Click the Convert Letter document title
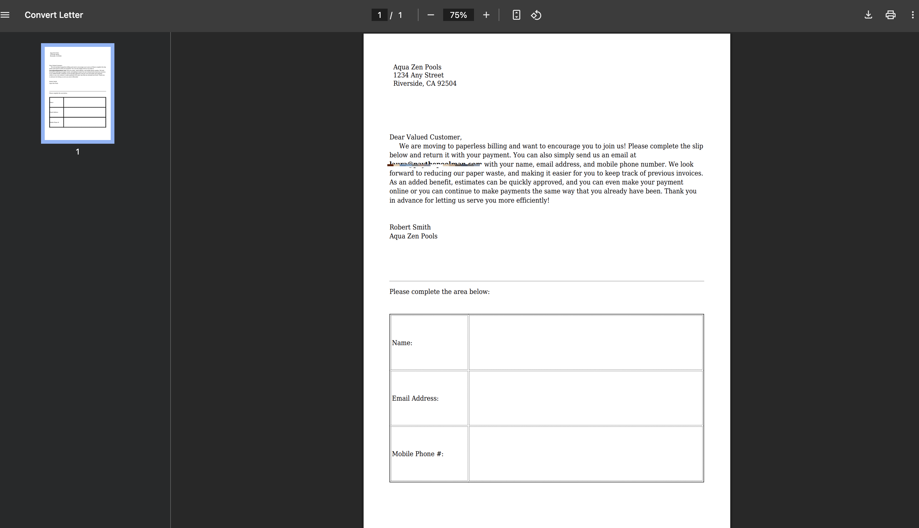Screen dimensions: 919x528 [x=54, y=15]
